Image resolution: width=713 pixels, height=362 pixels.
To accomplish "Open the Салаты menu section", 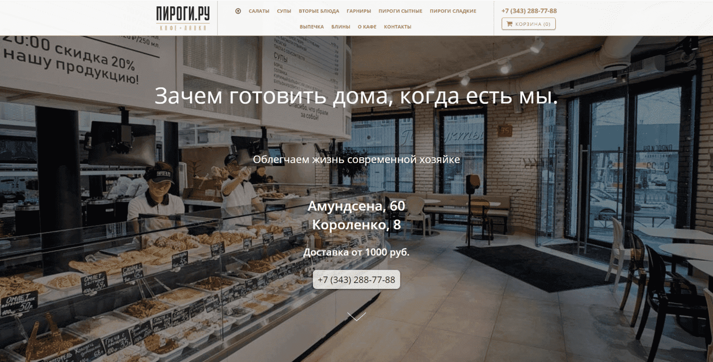I will point(259,11).
